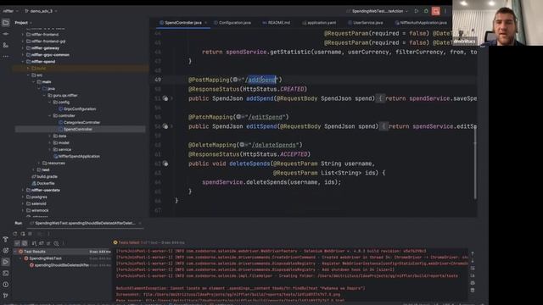
Task: Expand the niffler-gateway module
Action: pos(23,48)
